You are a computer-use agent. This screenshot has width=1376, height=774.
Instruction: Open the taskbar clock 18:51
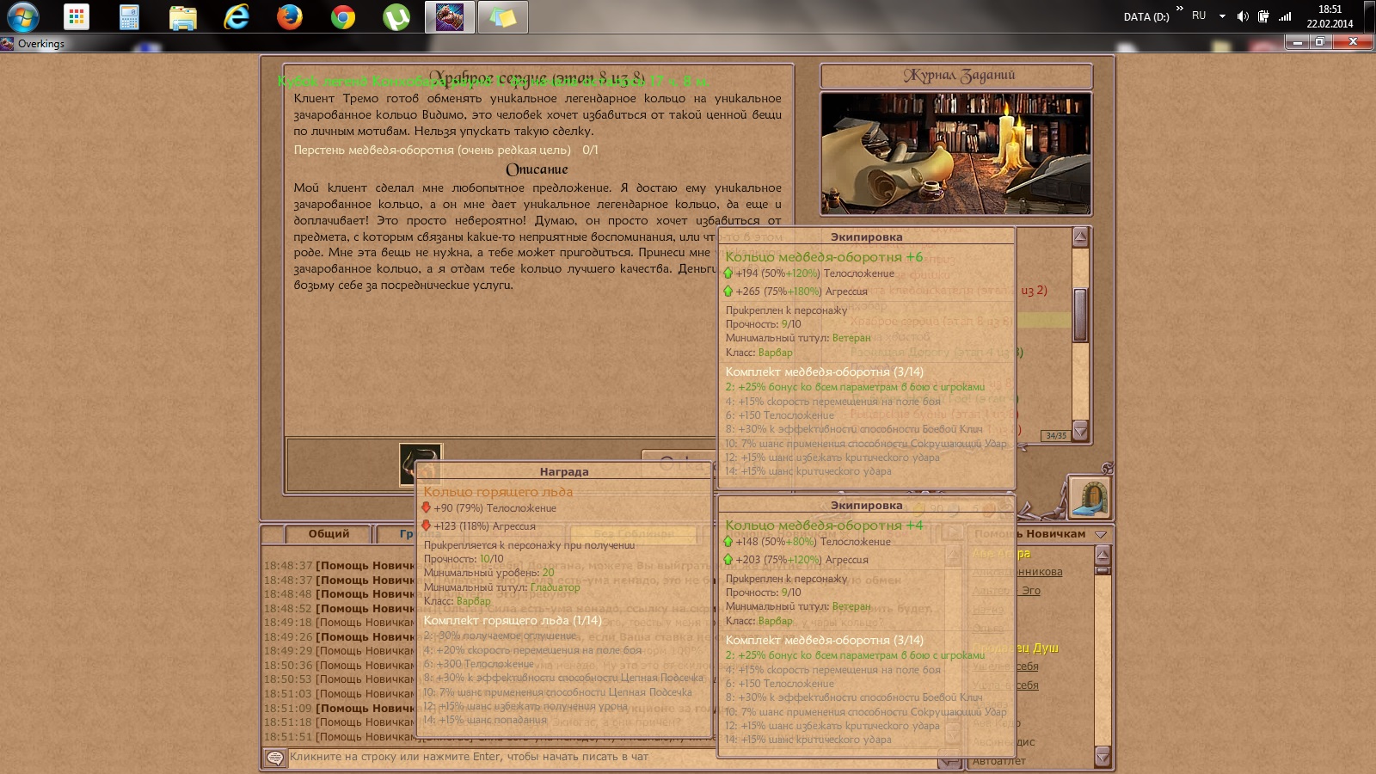[1330, 16]
